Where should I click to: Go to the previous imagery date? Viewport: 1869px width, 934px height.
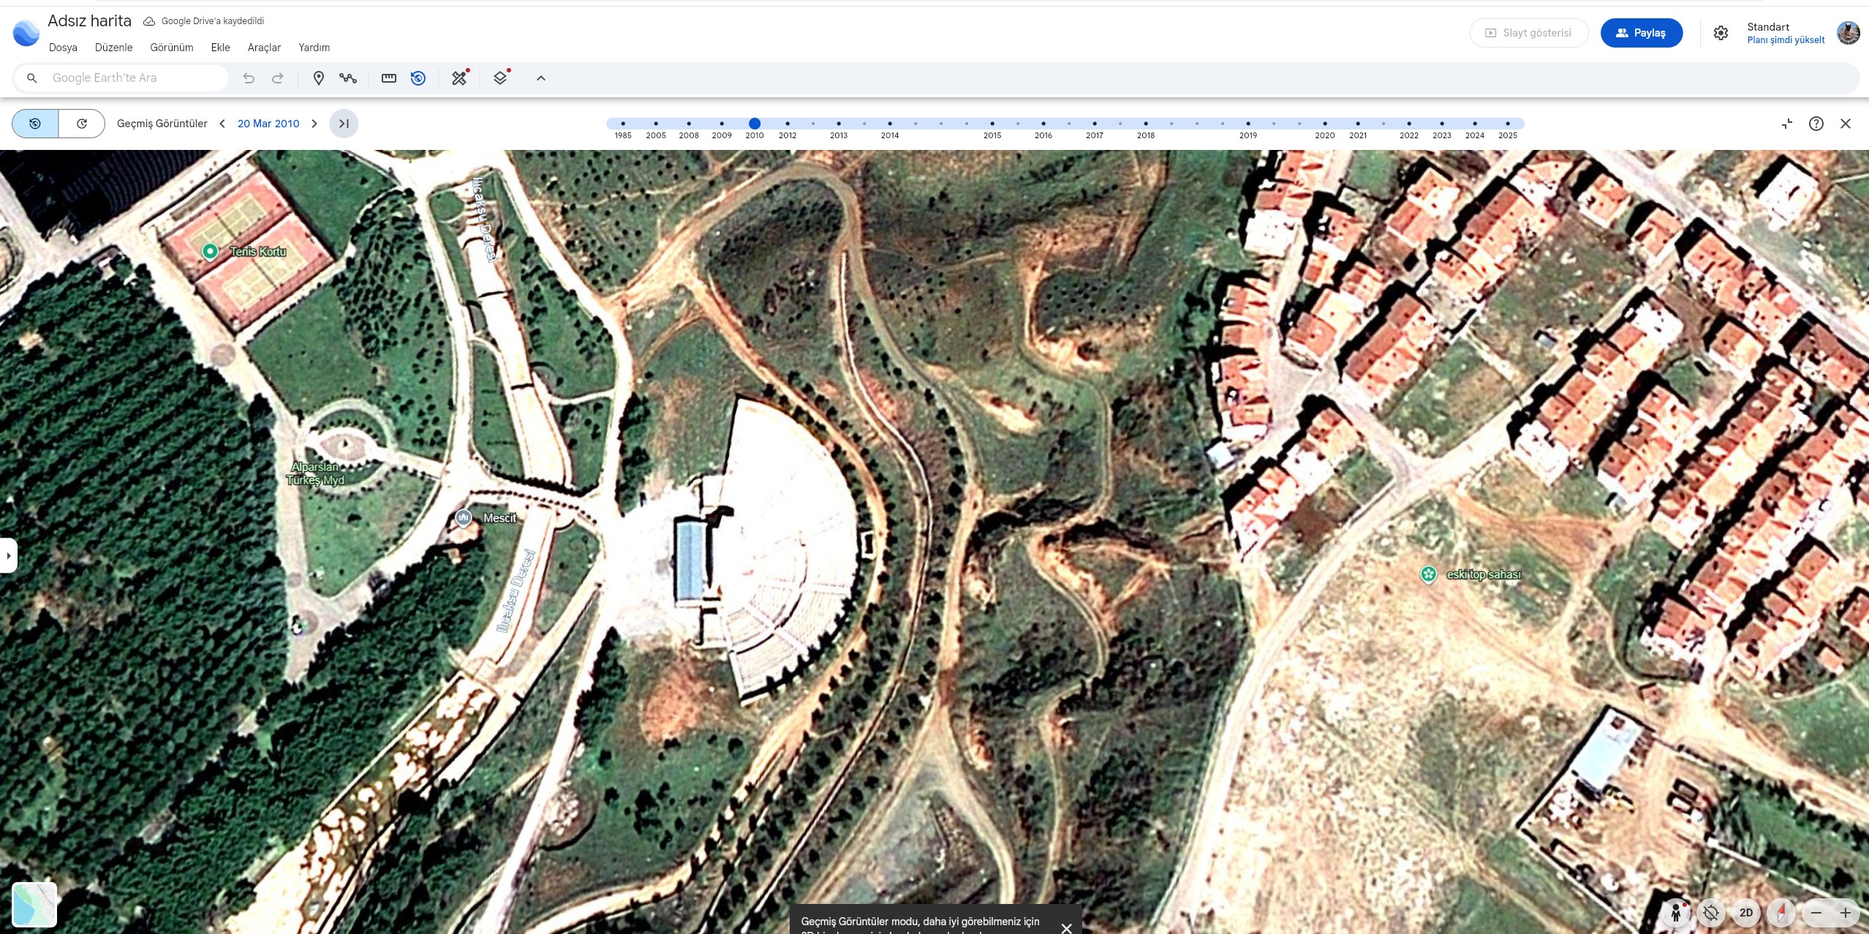[x=222, y=124]
